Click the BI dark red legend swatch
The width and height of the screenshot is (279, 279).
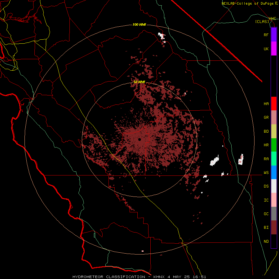coord(274,228)
